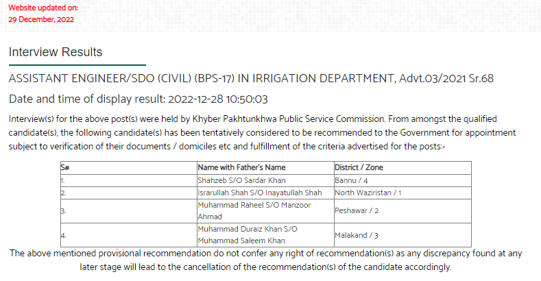Select the Muhammad Duraiz Khan name cell
Viewport: 541px width, 281px height.
pos(265,235)
